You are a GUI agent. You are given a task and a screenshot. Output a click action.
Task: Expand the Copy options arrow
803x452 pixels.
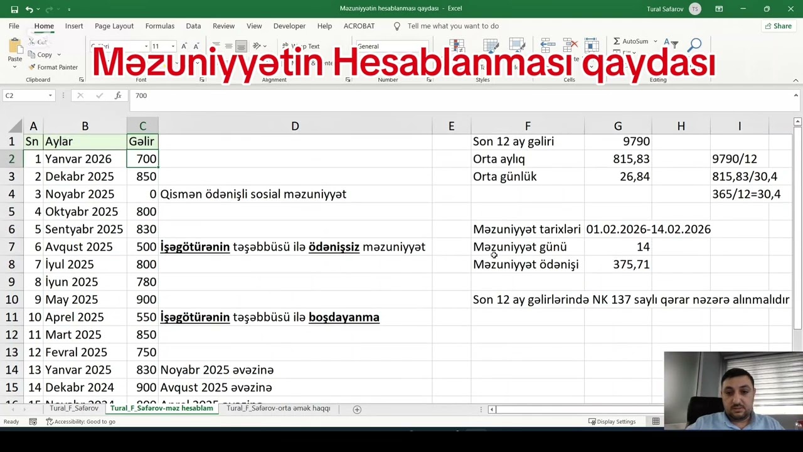click(x=59, y=55)
